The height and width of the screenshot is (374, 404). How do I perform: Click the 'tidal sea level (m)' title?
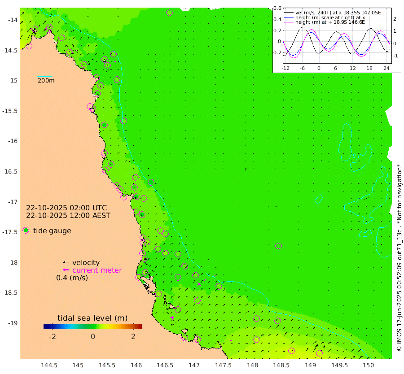[x=92, y=318]
